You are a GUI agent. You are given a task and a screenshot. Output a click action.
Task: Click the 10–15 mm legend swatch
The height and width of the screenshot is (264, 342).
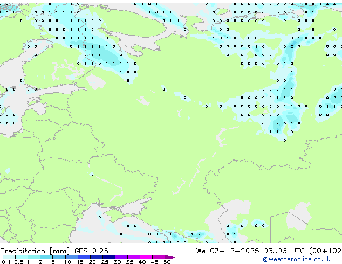coord(71,257)
